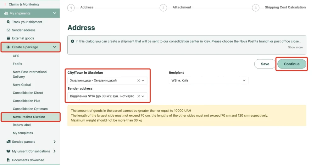Screen dimensions: 322x165
Task: Click the Address page heading
Action: click(x=81, y=28)
